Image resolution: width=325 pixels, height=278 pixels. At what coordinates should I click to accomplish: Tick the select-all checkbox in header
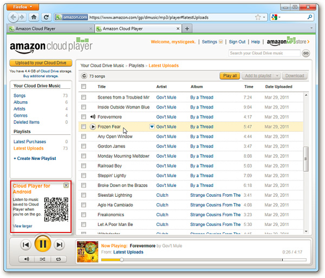[x=83, y=87]
